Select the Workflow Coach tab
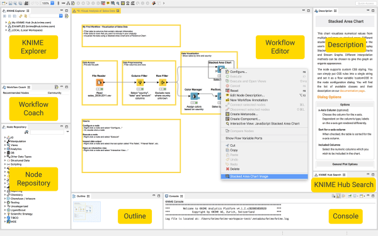This screenshot has height=236, width=378. click(16, 87)
